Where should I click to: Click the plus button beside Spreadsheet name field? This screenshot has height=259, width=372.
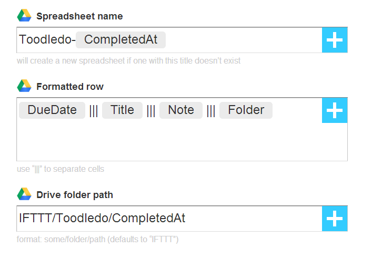pos(335,40)
